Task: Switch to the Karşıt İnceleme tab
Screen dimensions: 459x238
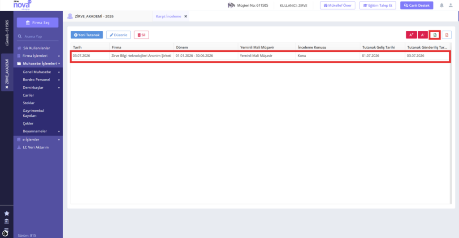Action: click(x=169, y=17)
